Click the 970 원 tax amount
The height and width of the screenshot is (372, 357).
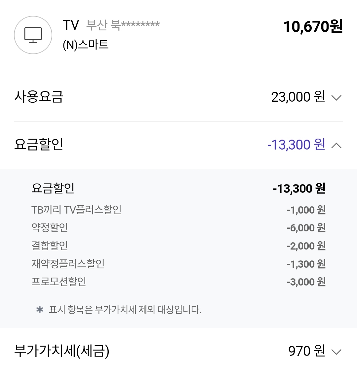point(307,351)
